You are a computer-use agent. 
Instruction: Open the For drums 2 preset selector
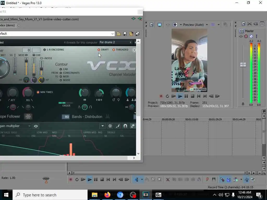[116, 42]
